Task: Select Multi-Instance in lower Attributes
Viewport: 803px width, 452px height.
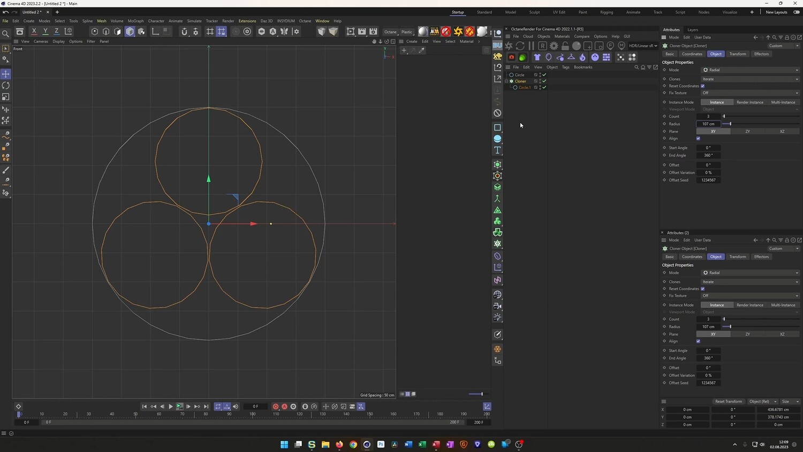Action: [x=783, y=305]
